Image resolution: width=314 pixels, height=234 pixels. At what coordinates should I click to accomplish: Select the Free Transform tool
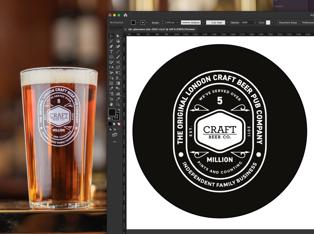click(118, 72)
